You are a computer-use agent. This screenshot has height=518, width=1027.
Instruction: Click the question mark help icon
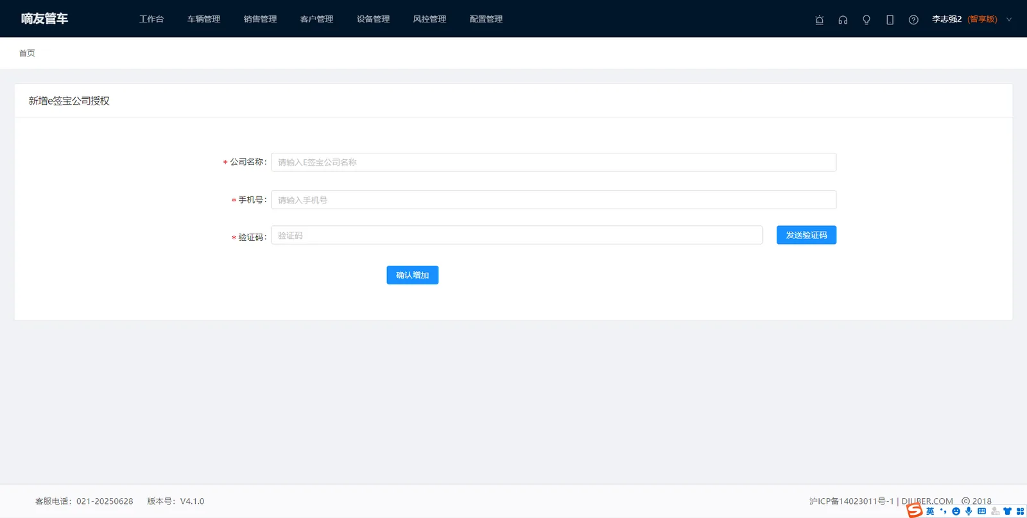point(913,20)
